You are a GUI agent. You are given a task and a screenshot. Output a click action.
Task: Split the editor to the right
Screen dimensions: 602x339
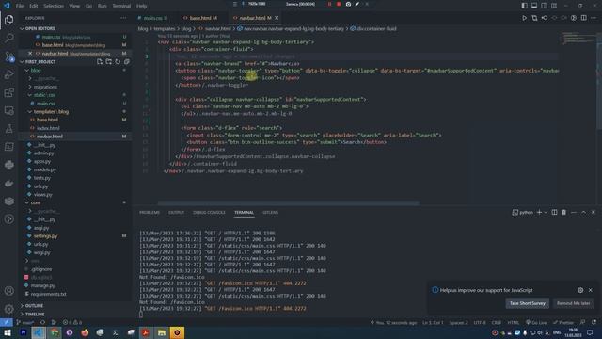pyautogui.click(x=583, y=18)
